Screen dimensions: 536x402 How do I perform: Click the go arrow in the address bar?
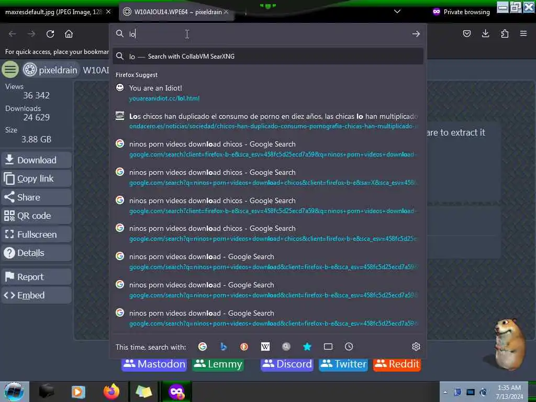(416, 34)
